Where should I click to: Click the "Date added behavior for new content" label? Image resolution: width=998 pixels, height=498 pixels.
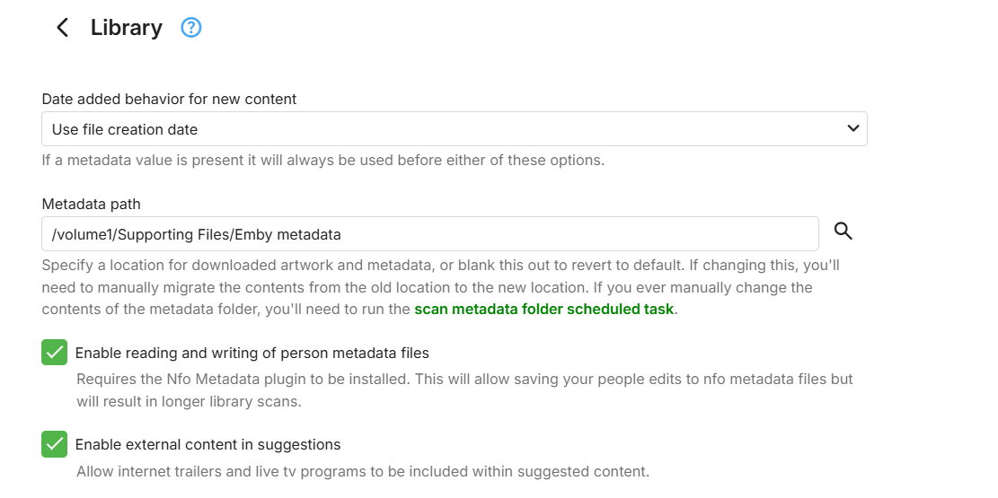[x=170, y=99]
